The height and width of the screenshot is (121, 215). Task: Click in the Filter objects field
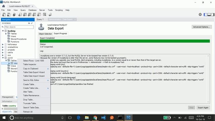[x=19, y=27]
